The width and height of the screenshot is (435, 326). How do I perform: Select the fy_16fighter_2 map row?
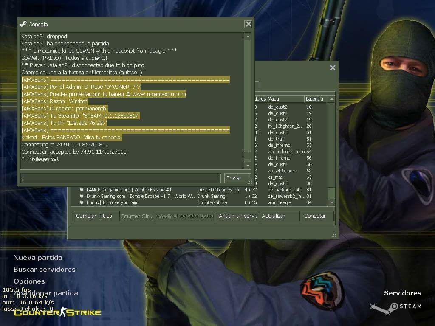286,126
